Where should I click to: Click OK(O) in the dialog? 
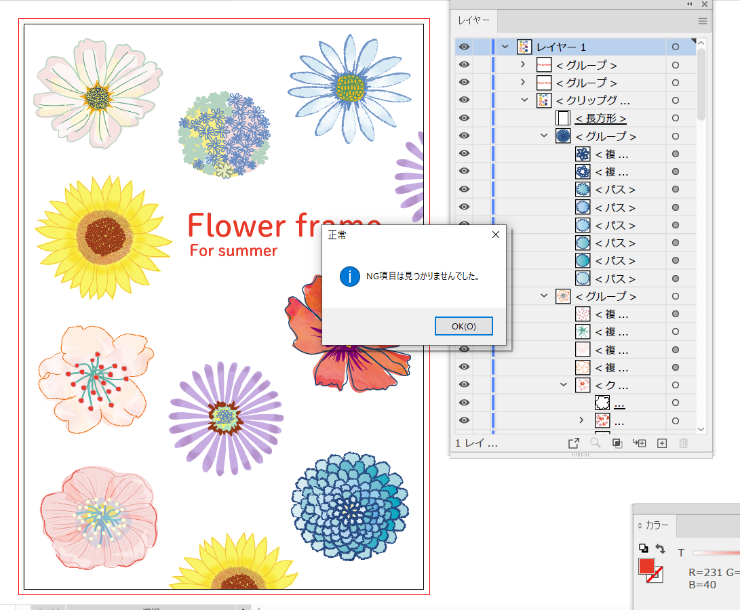(463, 326)
